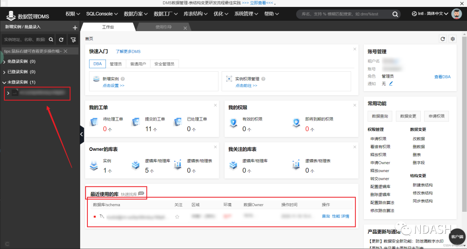Click the 查看DBA link in 账号管理
The image size is (467, 249).
point(442,76)
